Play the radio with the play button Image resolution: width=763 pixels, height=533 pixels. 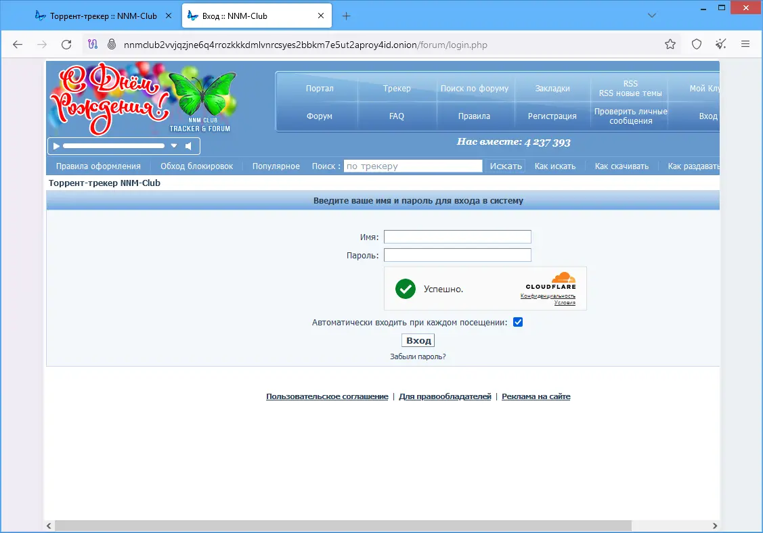click(56, 146)
